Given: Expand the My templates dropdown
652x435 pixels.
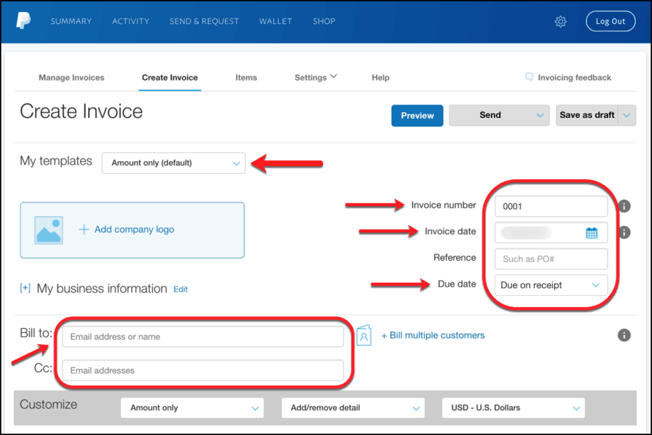Looking at the screenshot, I should (x=173, y=162).
